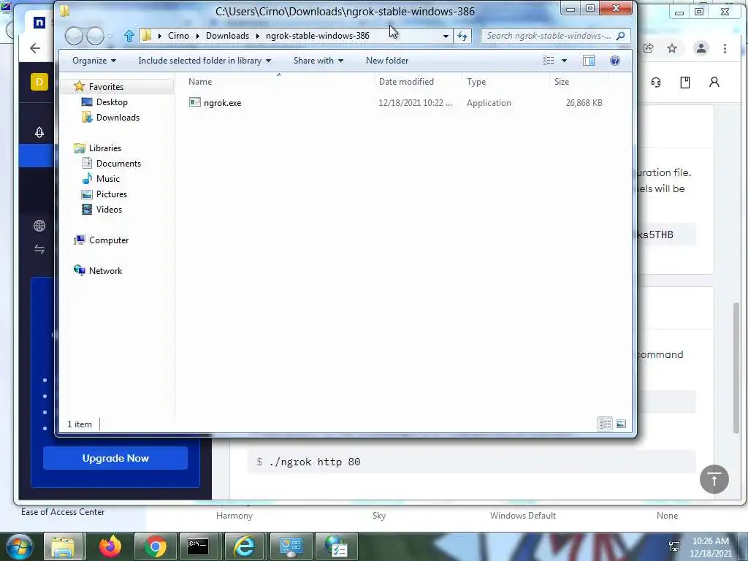748x561 pixels.
Task: Select the ngrok.exe file name
Action: point(222,102)
